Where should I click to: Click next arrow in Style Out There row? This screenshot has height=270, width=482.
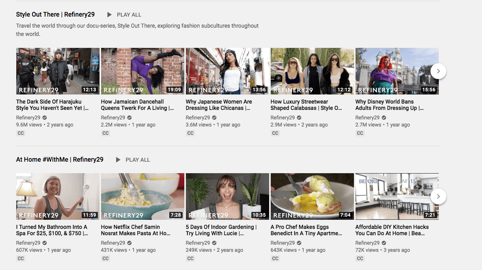pos(438,71)
